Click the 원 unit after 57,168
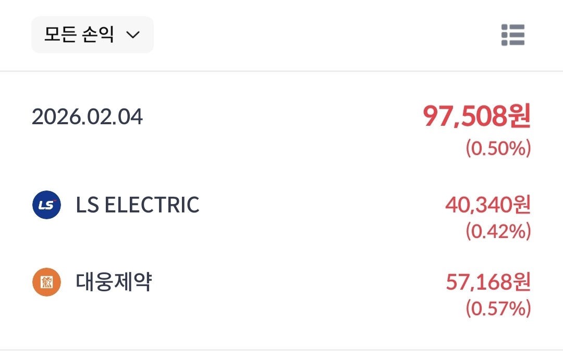Screen dimensions: 563x357 [521, 282]
